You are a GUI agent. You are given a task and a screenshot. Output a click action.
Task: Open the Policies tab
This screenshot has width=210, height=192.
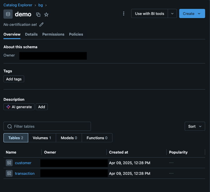pos(76,34)
